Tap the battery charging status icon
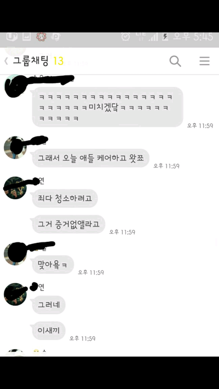Viewport: 219px width, 389px height. pyautogui.click(x=165, y=37)
